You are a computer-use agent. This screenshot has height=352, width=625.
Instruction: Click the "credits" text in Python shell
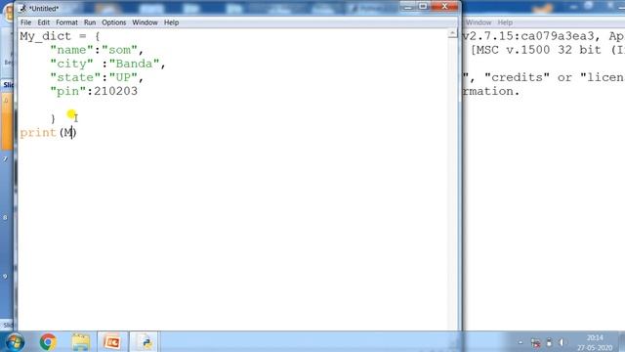tap(517, 77)
